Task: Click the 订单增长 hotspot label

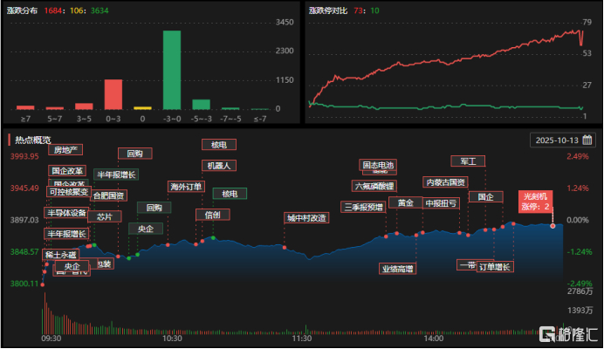Action: [494, 266]
